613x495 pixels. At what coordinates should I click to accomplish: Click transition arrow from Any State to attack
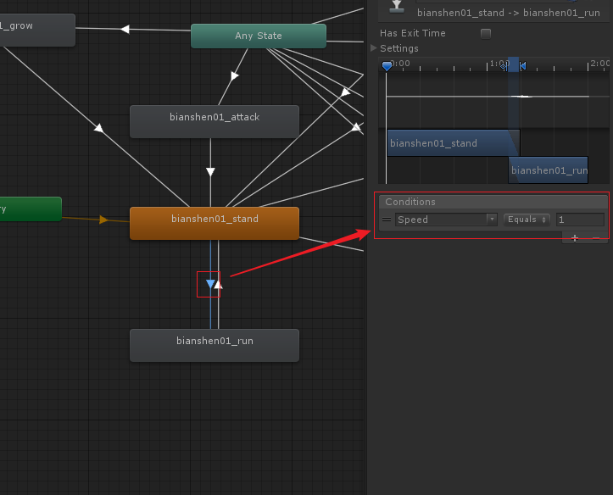[234, 75]
